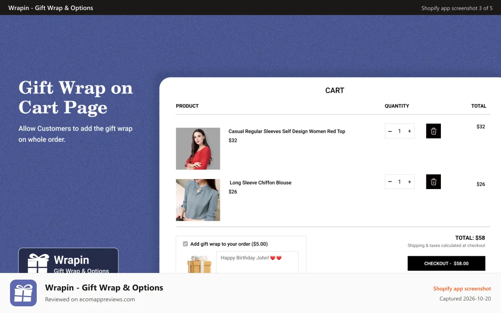Click the PRODUCT column header
The height and width of the screenshot is (313, 501).
click(x=187, y=106)
